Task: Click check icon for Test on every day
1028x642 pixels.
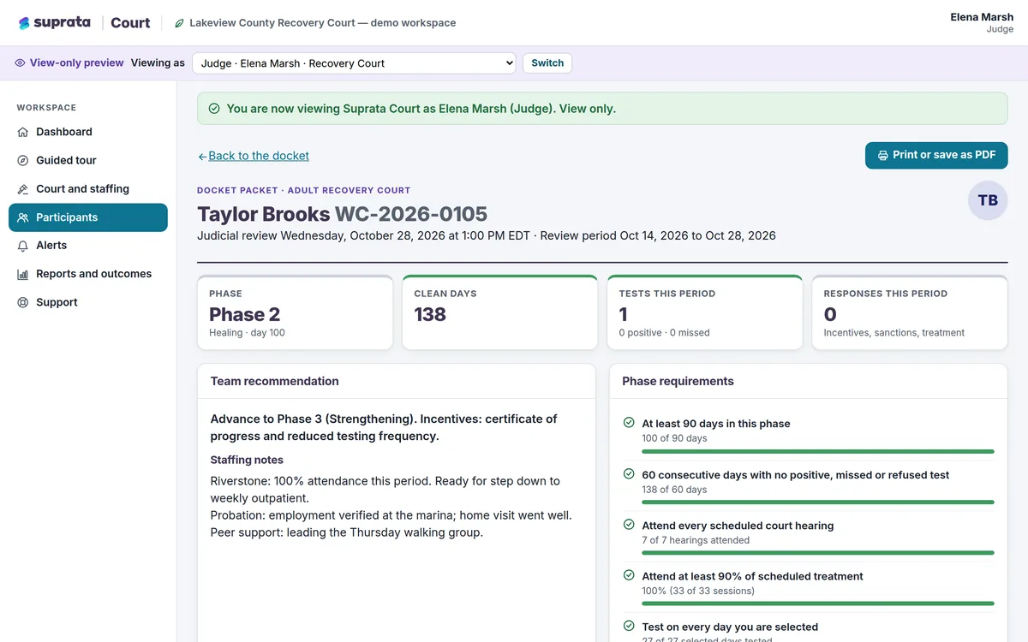Action: [629, 627]
